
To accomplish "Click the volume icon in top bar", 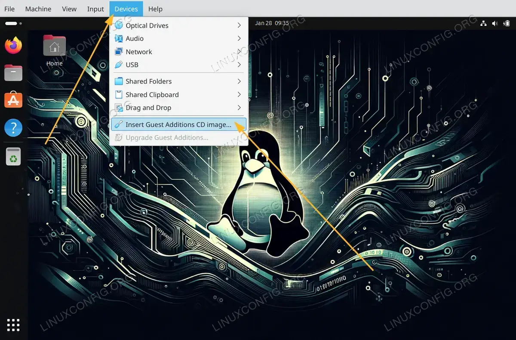I will (x=495, y=23).
